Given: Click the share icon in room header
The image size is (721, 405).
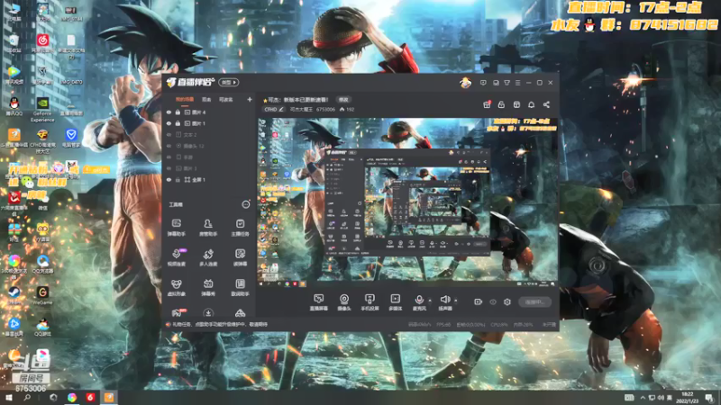Looking at the screenshot, I should pos(546,104).
